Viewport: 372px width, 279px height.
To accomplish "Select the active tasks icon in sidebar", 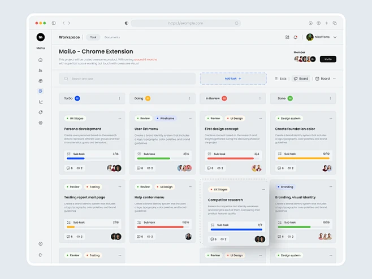I will 41,91.
